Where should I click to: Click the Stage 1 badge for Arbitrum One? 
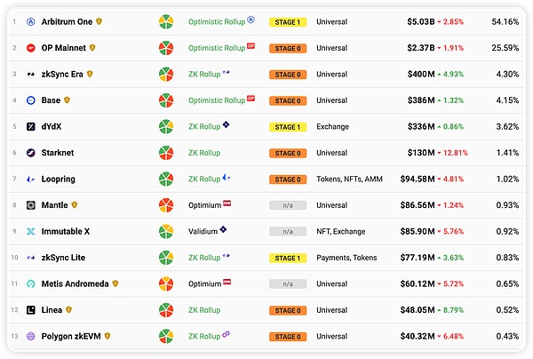coord(288,21)
